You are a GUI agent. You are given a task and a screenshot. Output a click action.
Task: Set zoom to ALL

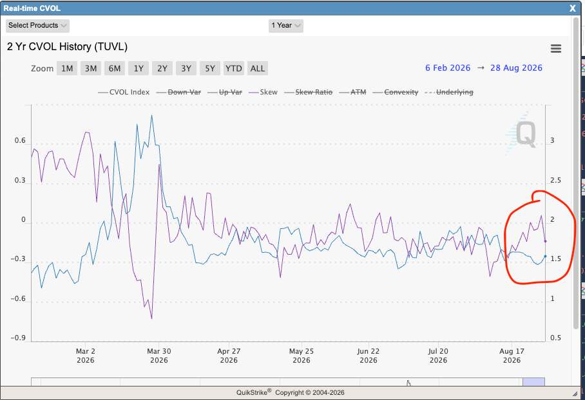coord(258,69)
